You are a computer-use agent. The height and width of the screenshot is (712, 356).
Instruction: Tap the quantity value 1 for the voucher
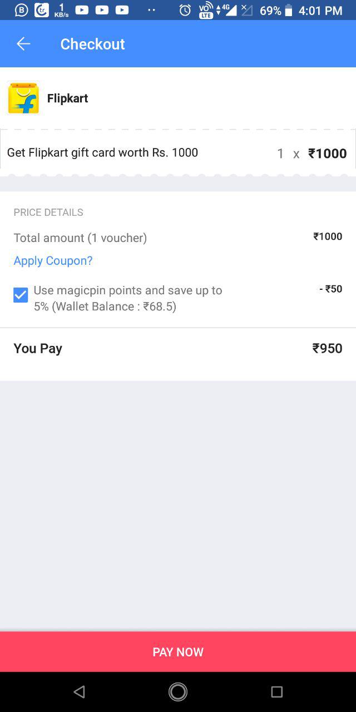(x=280, y=153)
